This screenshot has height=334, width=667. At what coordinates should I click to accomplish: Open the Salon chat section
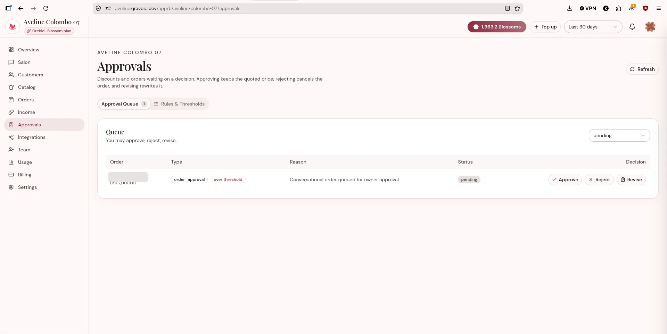44,62
